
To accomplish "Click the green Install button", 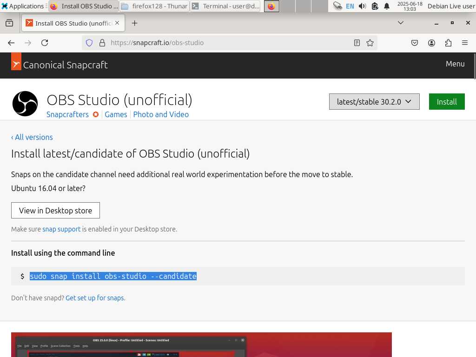I will point(447,102).
